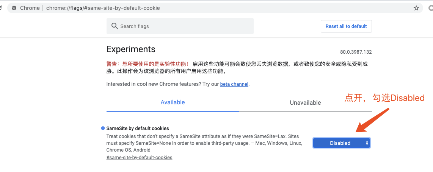
Task: Click the chrome://flags URL in address bar
Action: tap(103, 8)
